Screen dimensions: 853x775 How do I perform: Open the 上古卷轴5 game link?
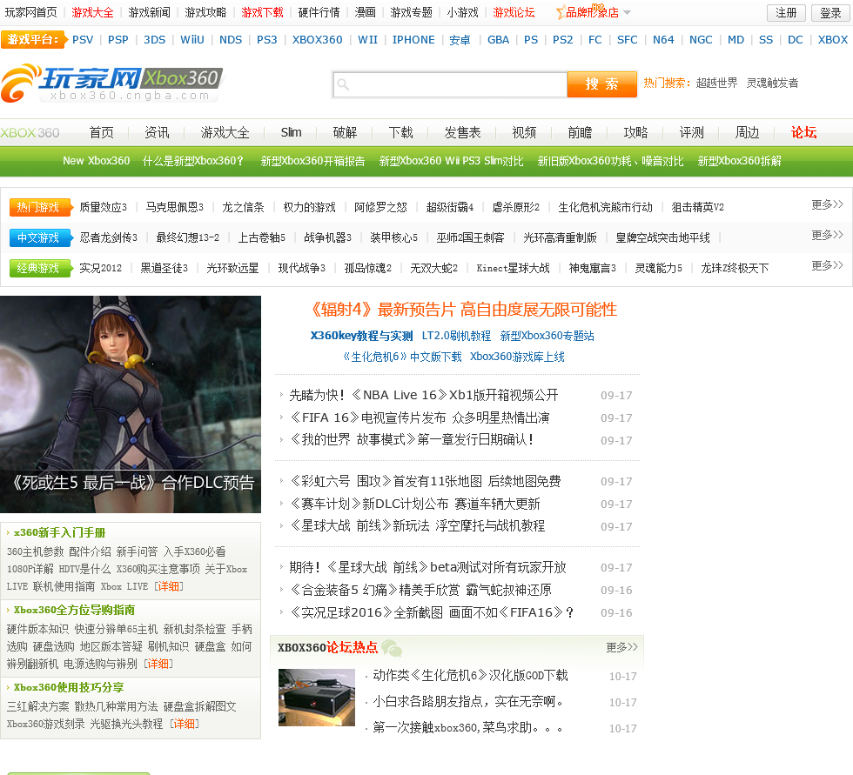click(261, 237)
